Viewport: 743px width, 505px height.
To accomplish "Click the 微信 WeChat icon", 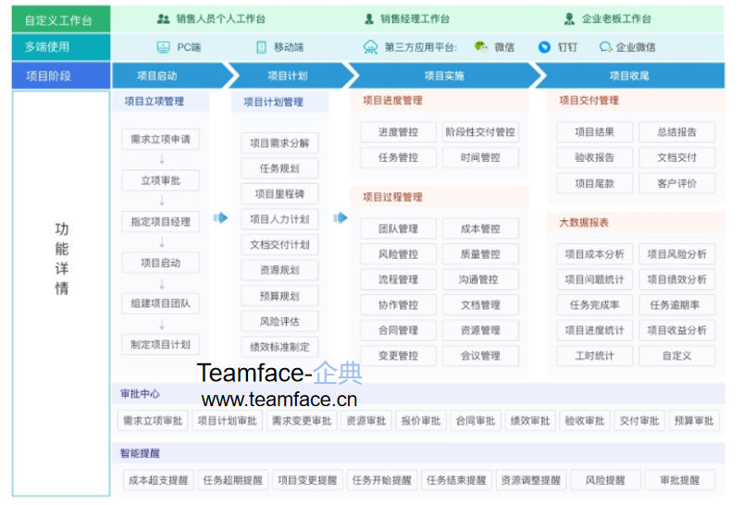I will coord(481,46).
